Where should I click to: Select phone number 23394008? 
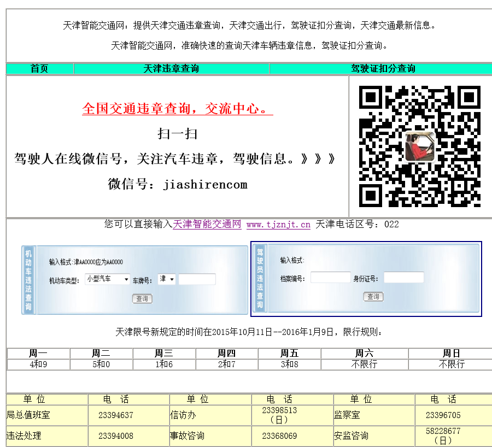116,436
